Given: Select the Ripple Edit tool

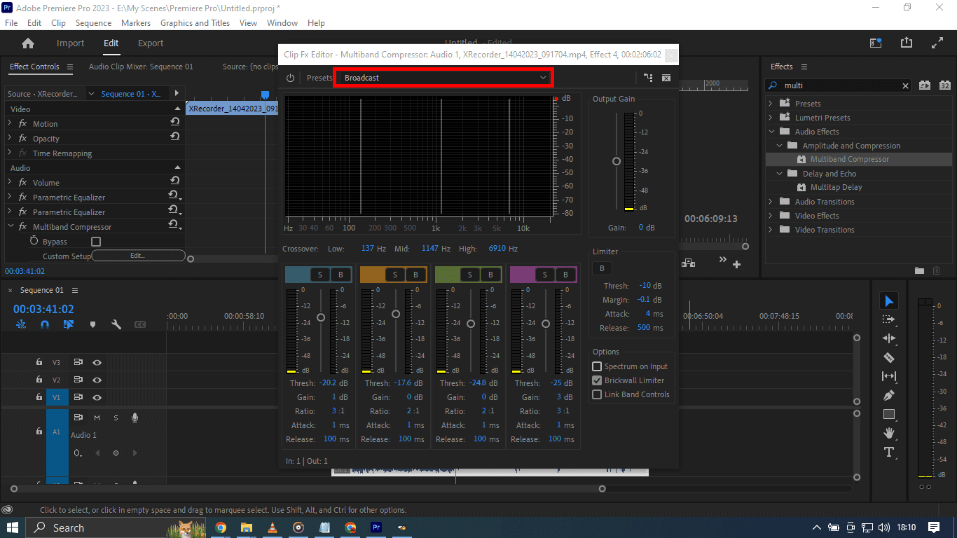Looking at the screenshot, I should pyautogui.click(x=889, y=338).
